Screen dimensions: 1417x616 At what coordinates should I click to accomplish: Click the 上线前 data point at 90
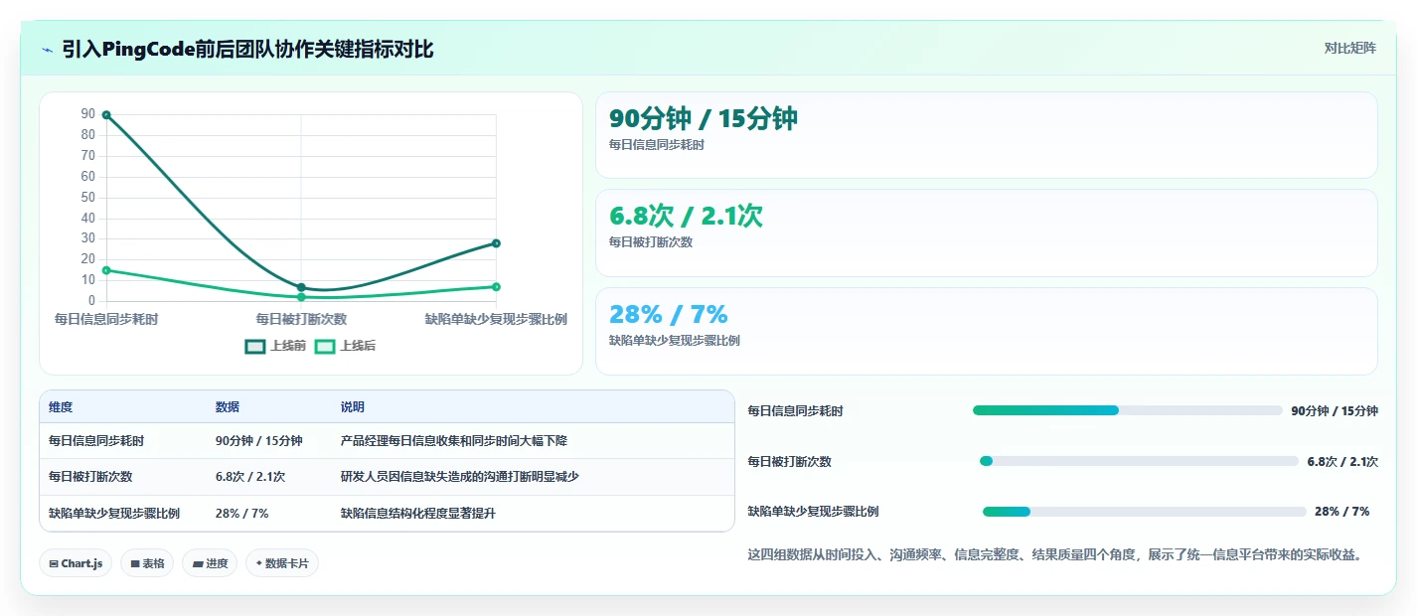coord(106,115)
